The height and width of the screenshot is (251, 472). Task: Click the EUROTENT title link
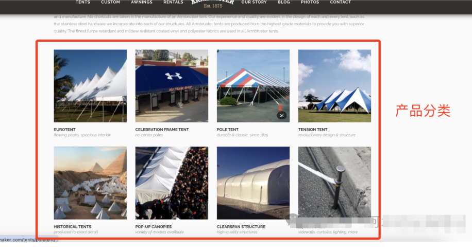[x=65, y=130]
